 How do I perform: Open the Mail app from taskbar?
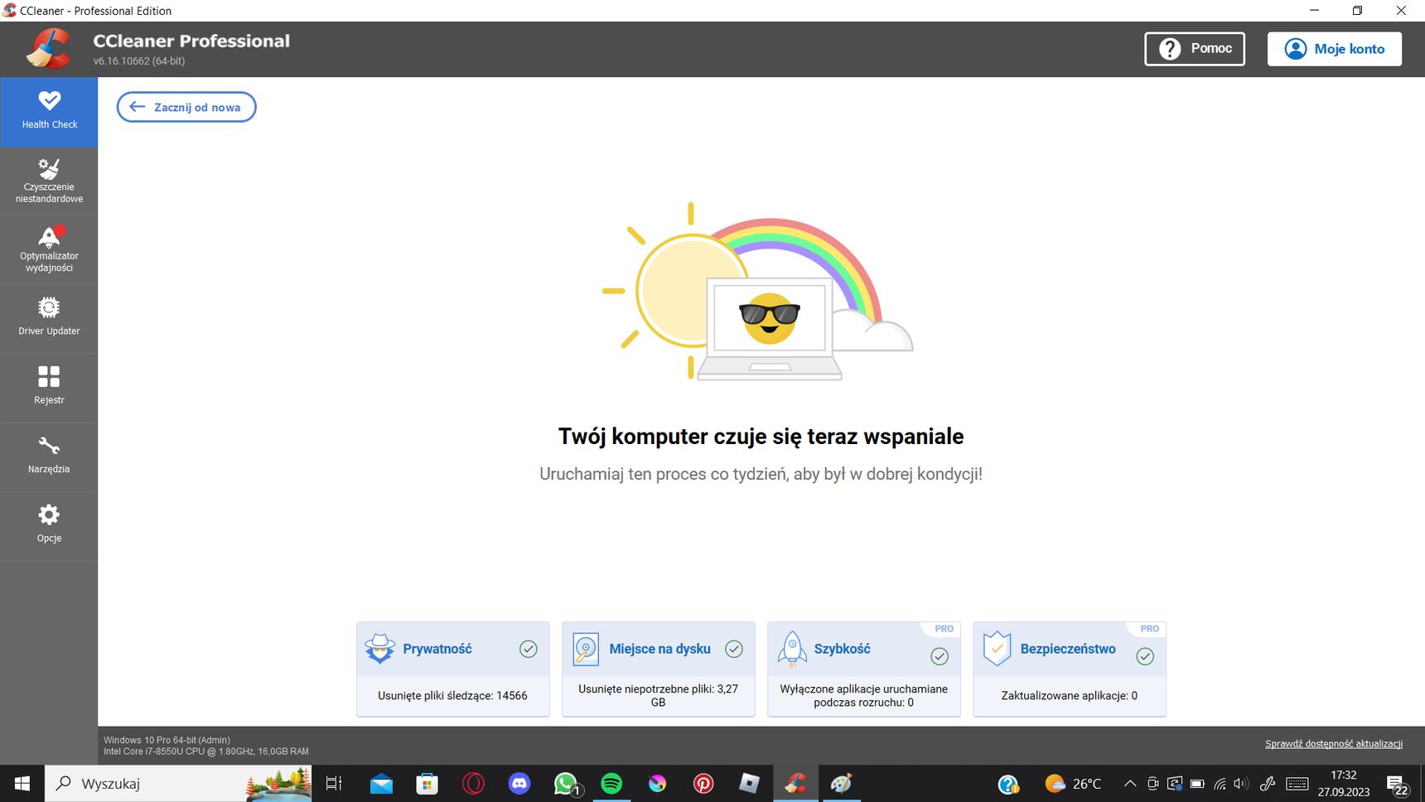381,784
